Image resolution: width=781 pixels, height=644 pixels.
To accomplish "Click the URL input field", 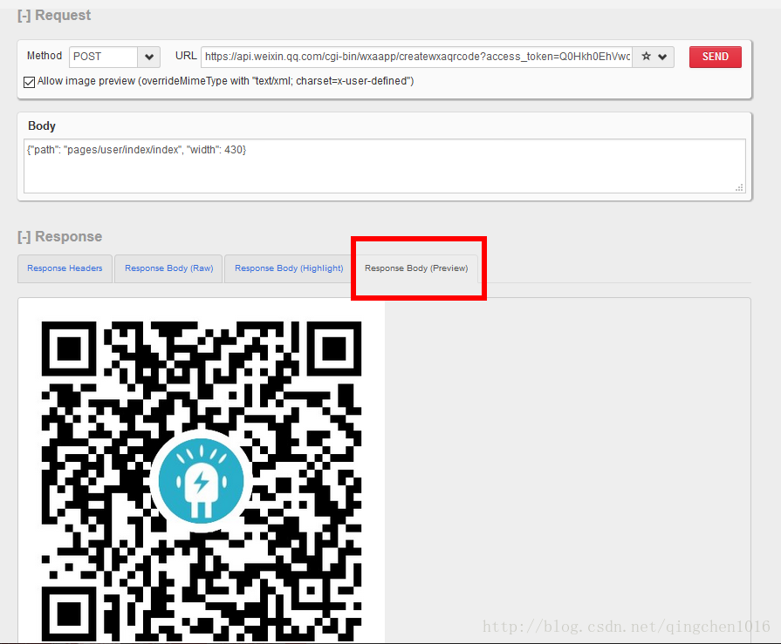I will 417,57.
